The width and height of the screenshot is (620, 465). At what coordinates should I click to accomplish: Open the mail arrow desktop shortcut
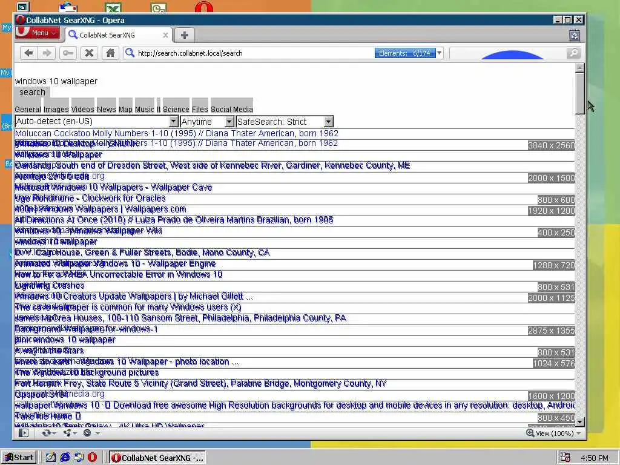point(68,7)
